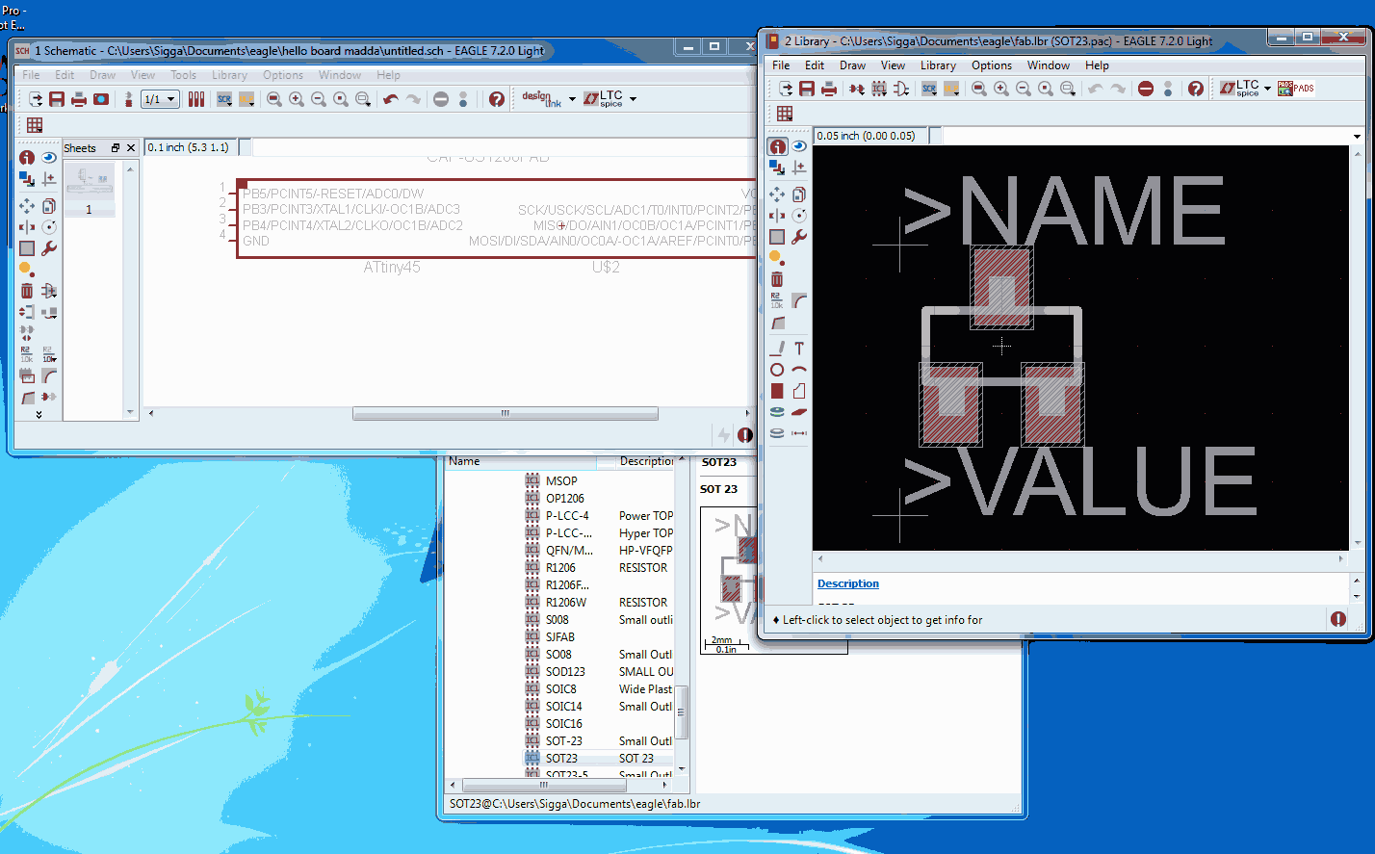The image size is (1375, 854).
Task: Click the SOT23@C:\Users\Sigga path in the status bar
Action: coord(575,804)
